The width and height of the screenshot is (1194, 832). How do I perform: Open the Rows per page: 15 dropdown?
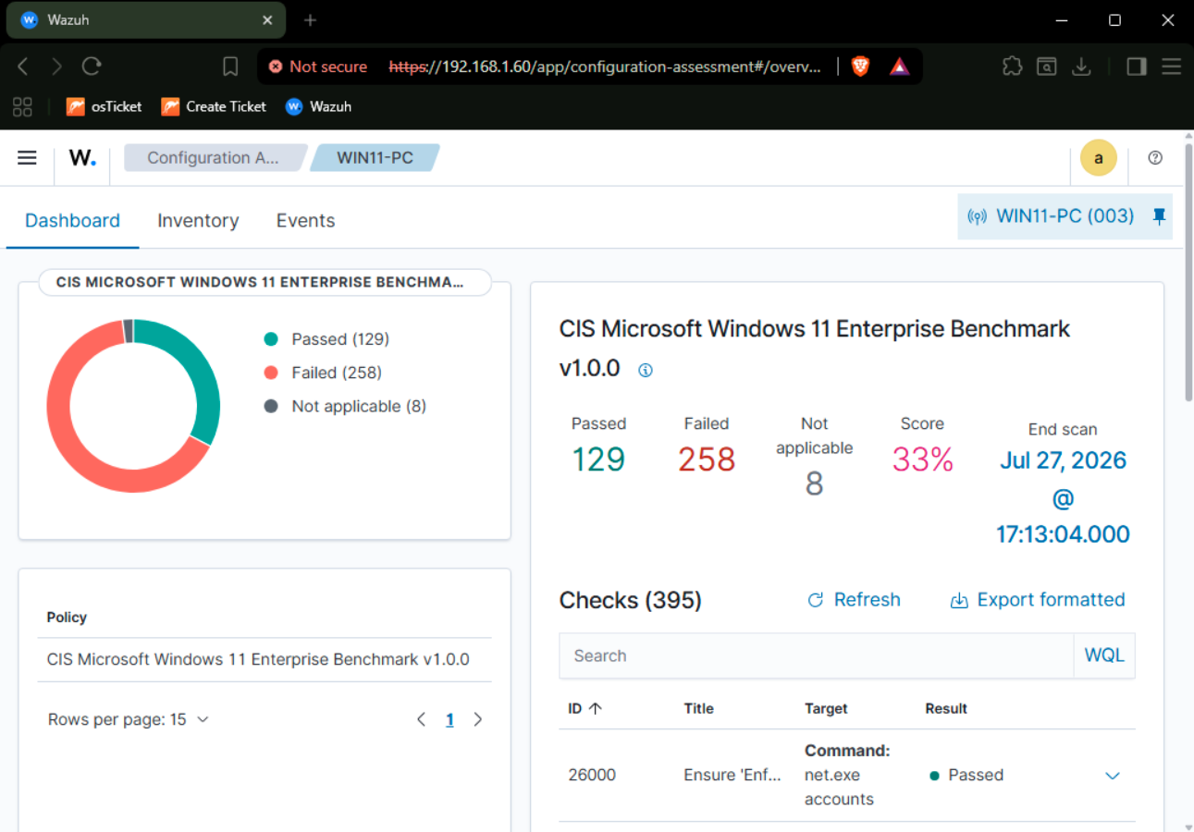click(129, 719)
